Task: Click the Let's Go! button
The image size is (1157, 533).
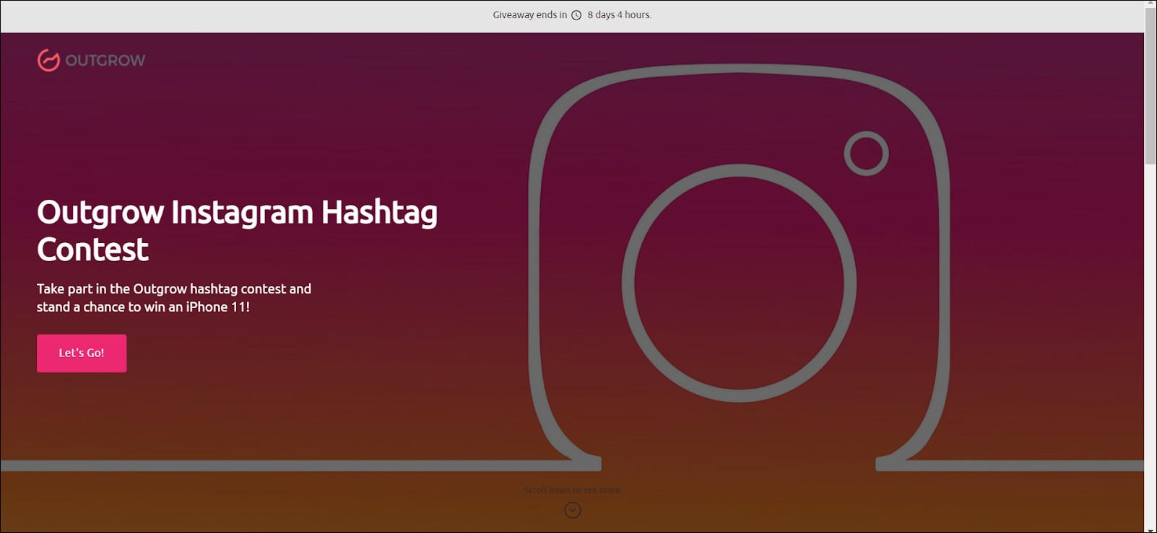Action: [82, 353]
